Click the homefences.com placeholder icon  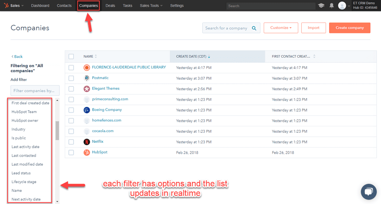pos(87,121)
